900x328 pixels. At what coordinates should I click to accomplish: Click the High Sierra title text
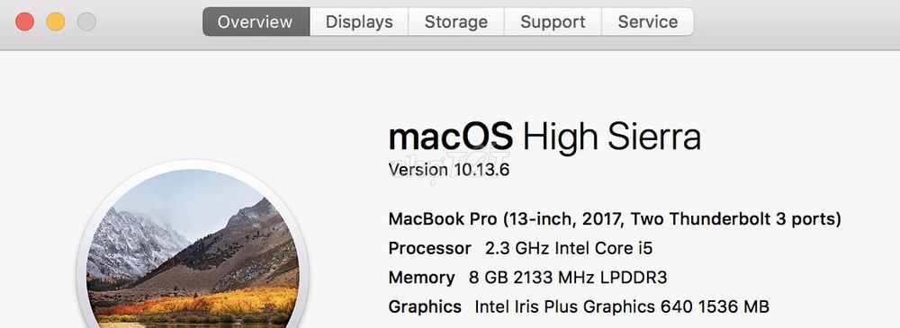pos(612,137)
